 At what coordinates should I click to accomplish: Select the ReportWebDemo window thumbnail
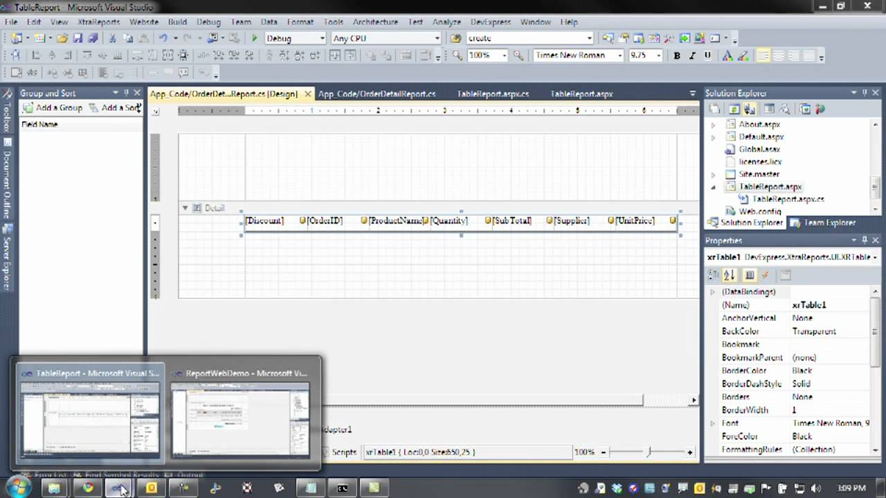[x=240, y=412]
